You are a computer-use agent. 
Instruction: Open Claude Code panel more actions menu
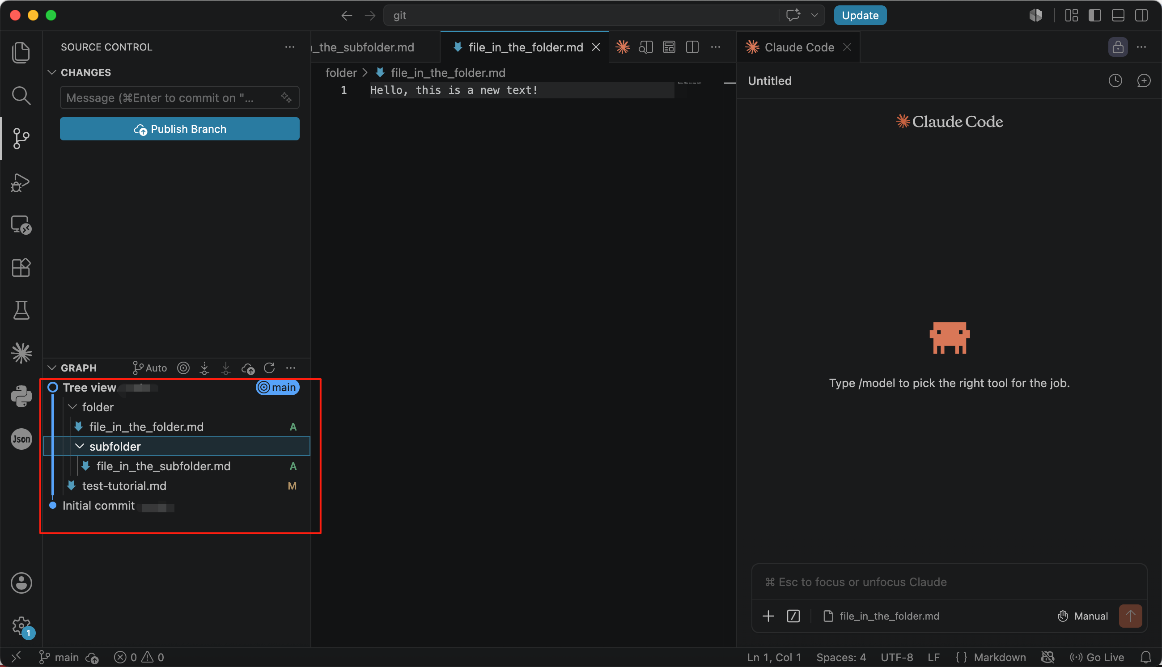[x=1141, y=47]
